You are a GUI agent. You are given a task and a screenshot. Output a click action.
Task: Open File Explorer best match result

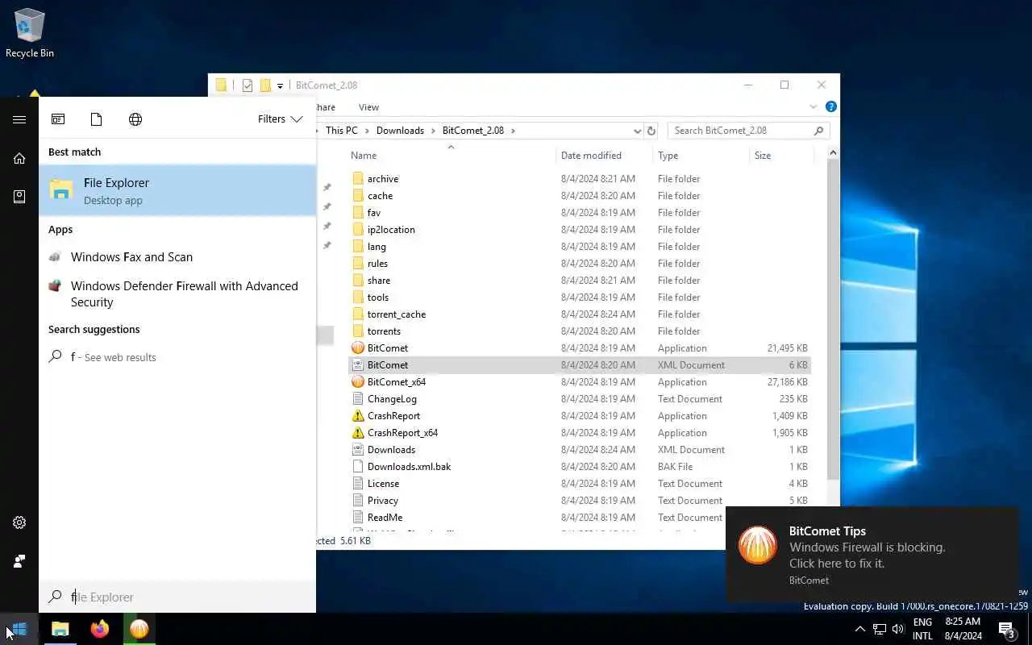[x=177, y=190]
